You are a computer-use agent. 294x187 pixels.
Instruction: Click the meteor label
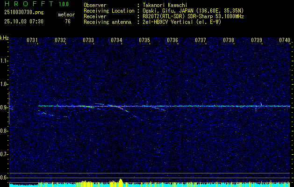tap(66, 14)
